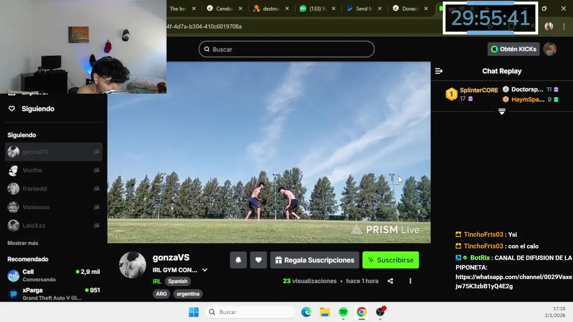Open LaloXzz channel in sidebar

click(54, 225)
